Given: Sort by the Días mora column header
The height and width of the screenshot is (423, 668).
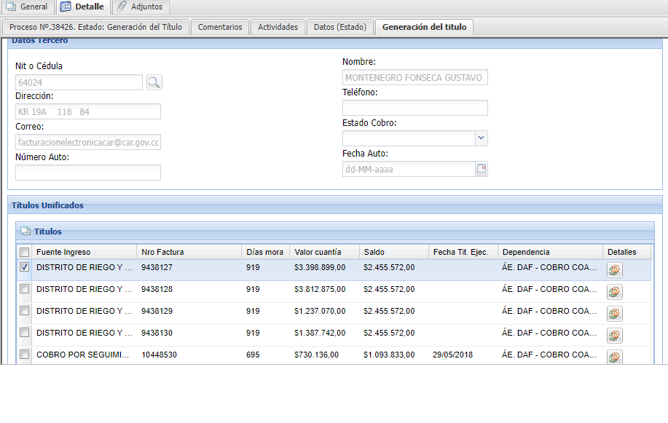Looking at the screenshot, I should [x=265, y=252].
